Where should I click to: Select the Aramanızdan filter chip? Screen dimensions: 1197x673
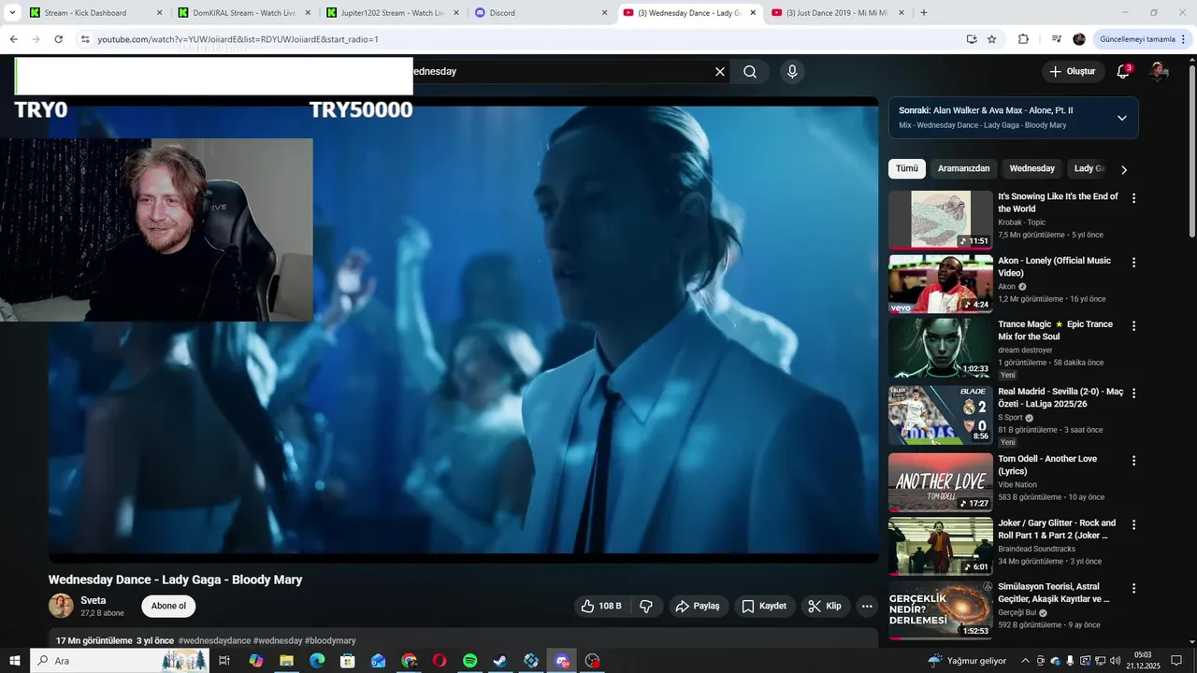[x=963, y=168]
